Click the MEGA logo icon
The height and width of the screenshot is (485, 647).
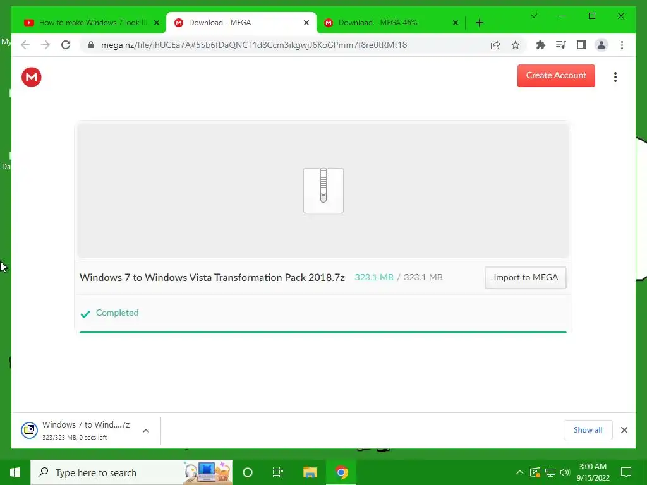point(32,77)
